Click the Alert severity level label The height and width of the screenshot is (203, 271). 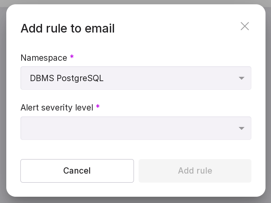(57, 107)
